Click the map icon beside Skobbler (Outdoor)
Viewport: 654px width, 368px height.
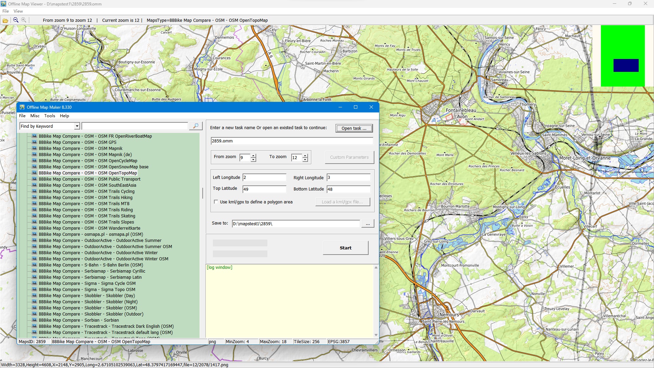[34, 314]
